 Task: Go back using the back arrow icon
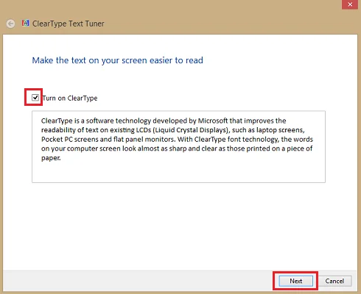10,24
